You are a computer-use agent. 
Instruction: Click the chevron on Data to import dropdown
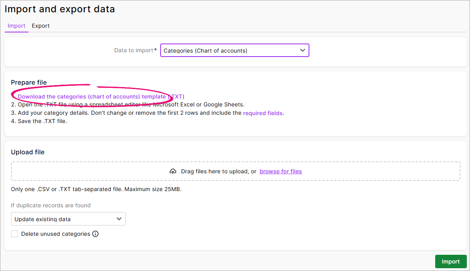pos(302,50)
